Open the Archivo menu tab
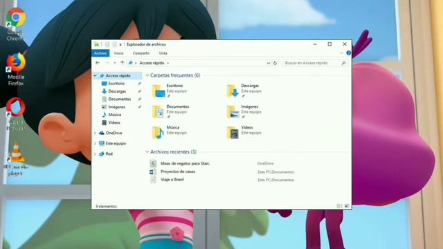Screen dimensions: 443x249 click(100, 53)
